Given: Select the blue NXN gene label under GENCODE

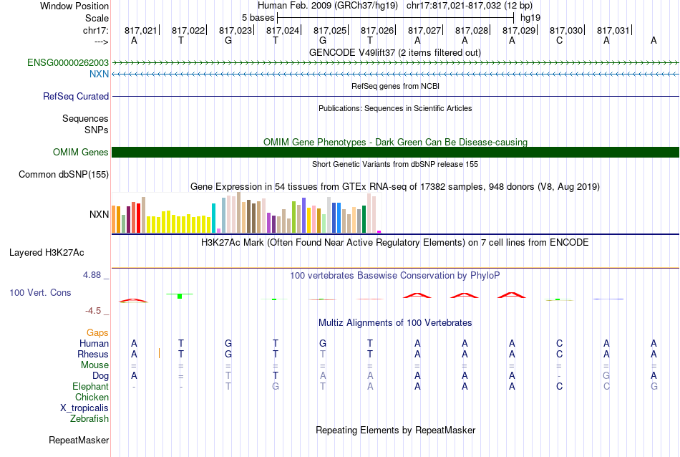Looking at the screenshot, I should pyautogui.click(x=99, y=74).
